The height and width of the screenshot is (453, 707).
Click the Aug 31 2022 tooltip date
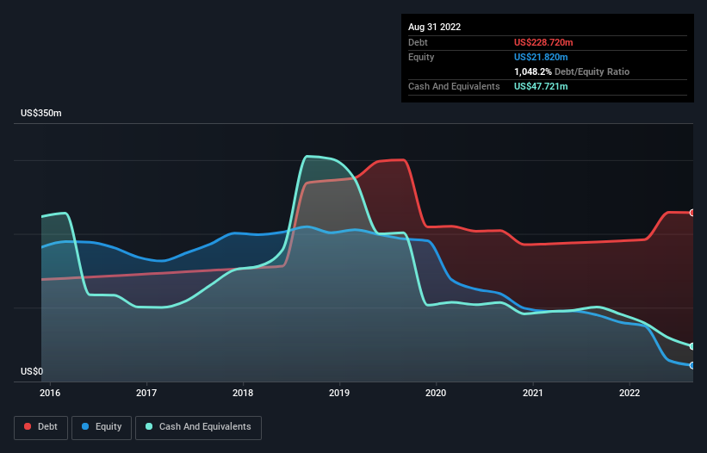[x=435, y=27]
